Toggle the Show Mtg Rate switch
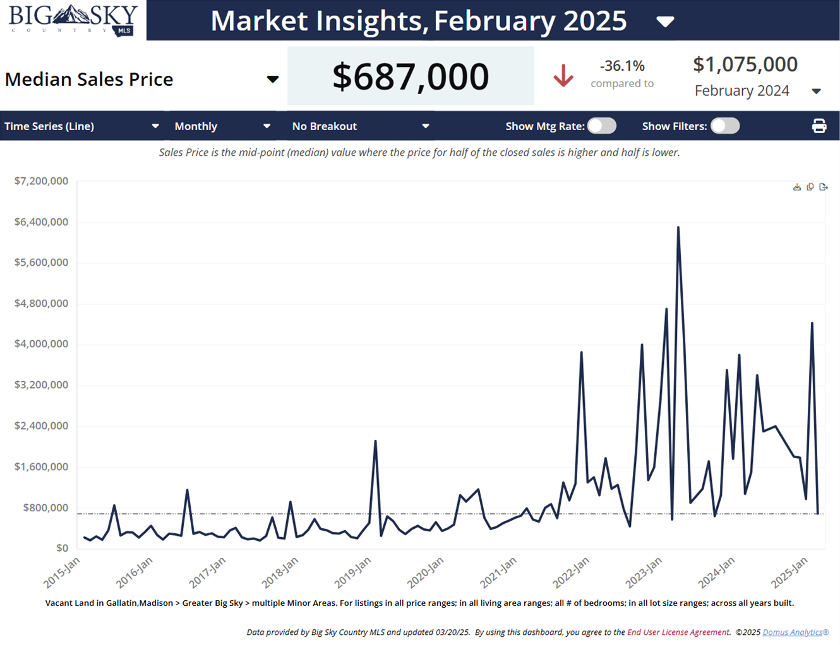 pos(601,126)
